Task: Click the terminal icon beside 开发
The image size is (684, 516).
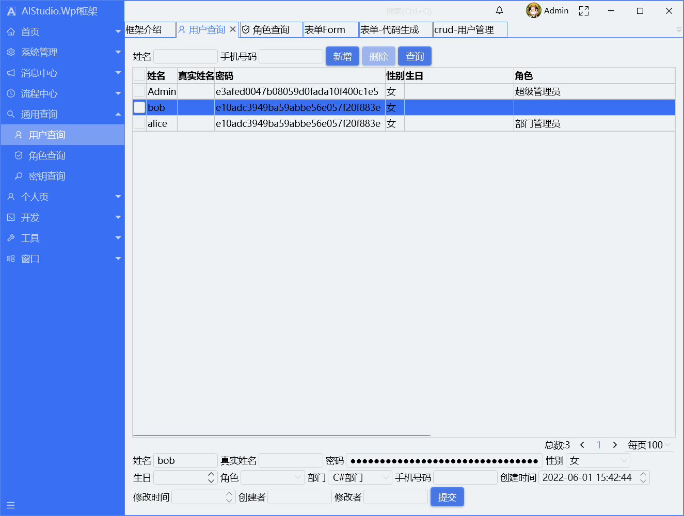Action: click(11, 217)
